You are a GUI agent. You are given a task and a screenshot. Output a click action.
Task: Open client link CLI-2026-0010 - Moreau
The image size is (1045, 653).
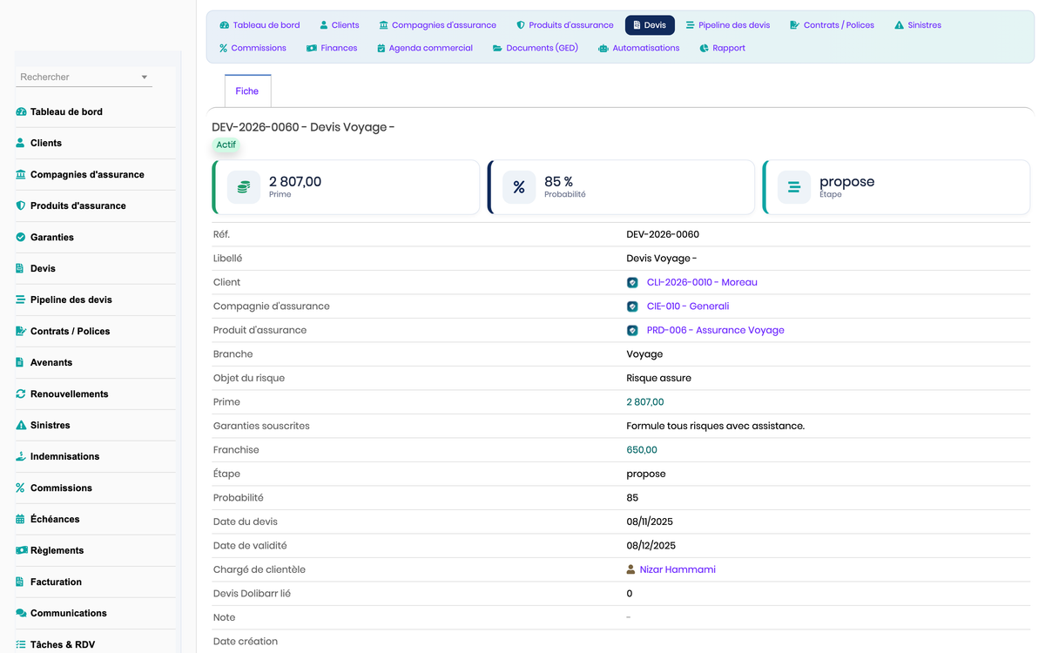[702, 283]
